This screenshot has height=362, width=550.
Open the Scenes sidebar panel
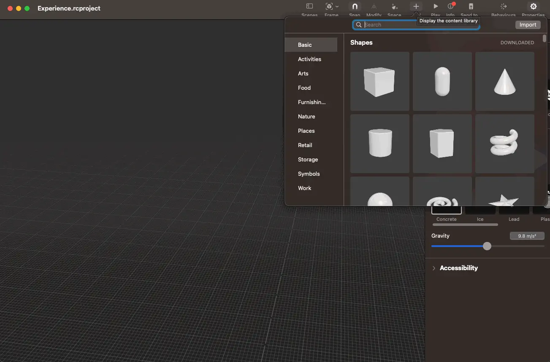click(309, 7)
